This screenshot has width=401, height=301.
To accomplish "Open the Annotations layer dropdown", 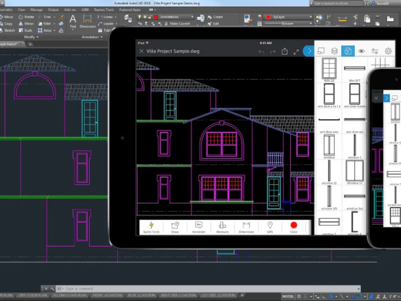I will pos(192,17).
